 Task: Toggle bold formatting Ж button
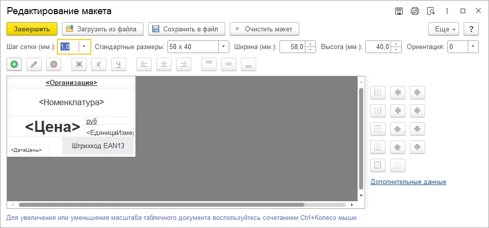pyautogui.click(x=79, y=64)
